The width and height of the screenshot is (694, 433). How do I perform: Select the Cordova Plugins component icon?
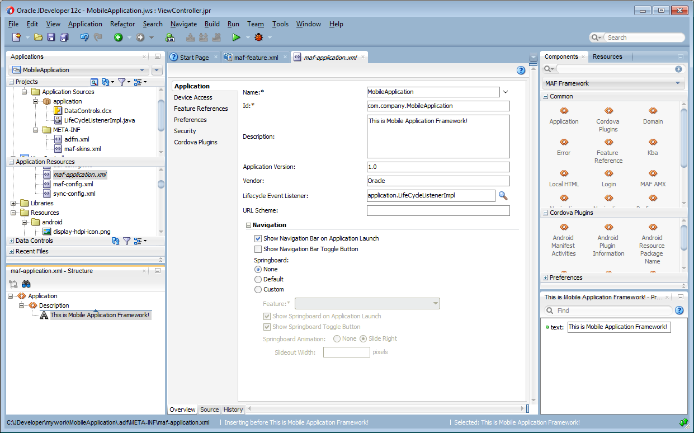[608, 111]
